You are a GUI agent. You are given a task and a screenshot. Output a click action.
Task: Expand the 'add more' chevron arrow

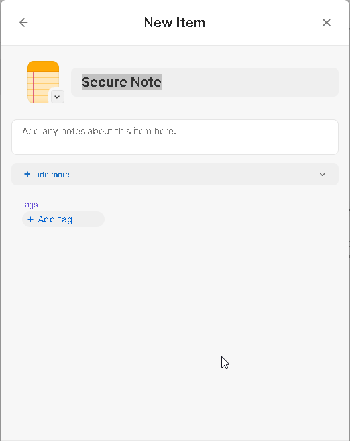(323, 174)
